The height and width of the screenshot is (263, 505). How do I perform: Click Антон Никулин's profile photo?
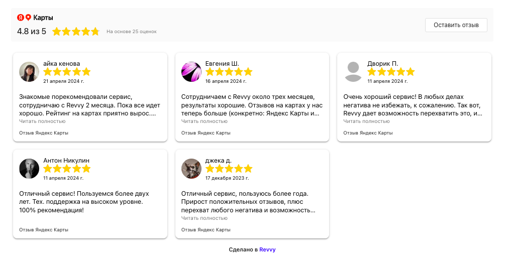(29, 169)
